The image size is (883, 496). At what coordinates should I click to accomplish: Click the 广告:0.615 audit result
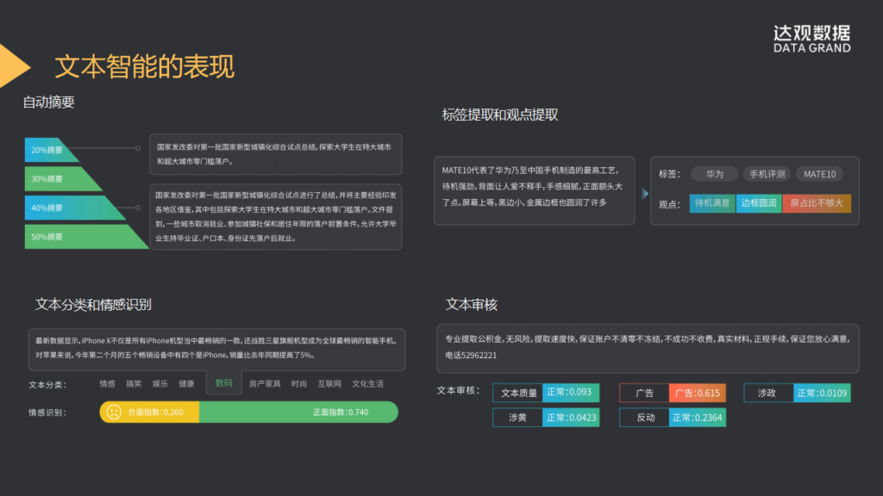coord(697,393)
